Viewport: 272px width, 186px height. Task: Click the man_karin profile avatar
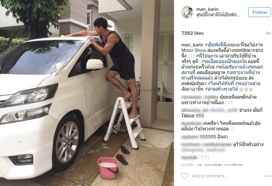pyautogui.click(x=187, y=12)
